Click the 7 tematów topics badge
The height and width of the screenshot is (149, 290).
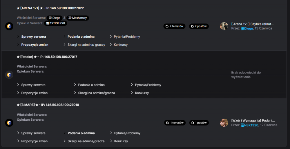click(x=174, y=26)
